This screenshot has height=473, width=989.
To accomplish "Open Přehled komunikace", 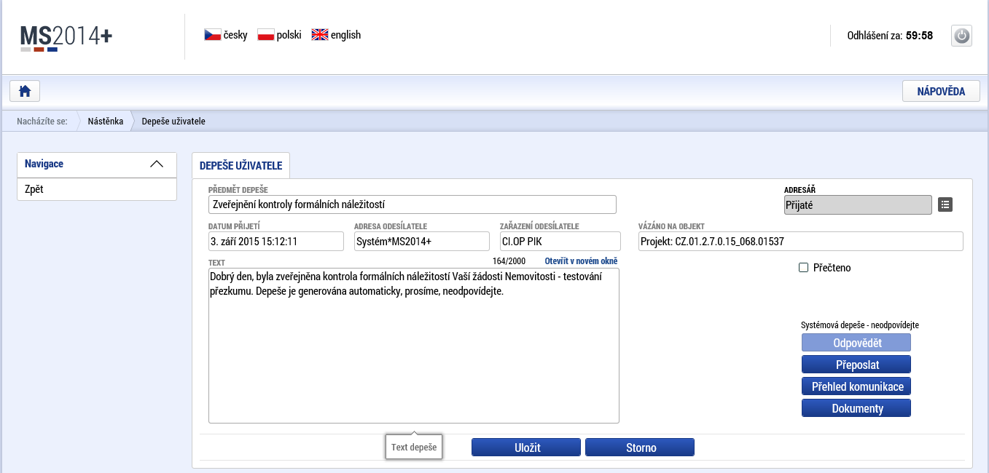I will (x=856, y=386).
